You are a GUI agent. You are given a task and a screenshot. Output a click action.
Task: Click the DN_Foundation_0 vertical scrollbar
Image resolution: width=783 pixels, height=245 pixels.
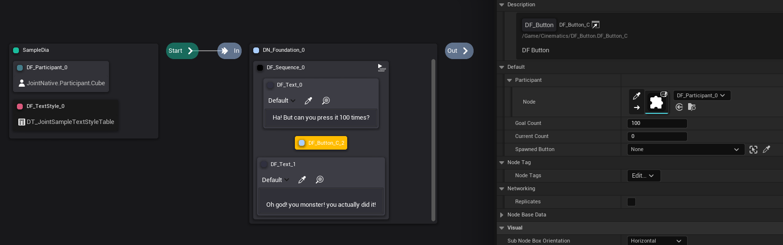click(x=433, y=139)
